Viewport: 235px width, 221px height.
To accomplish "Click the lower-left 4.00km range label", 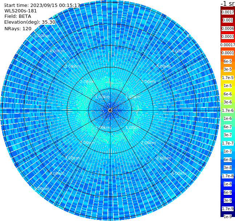I will click(x=57, y=173).
